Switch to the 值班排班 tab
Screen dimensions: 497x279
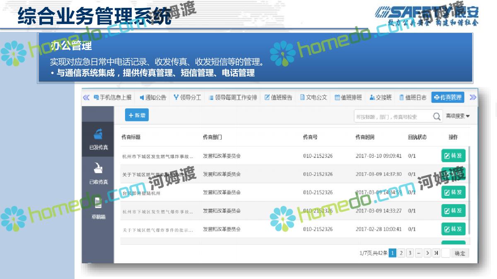point(348,98)
